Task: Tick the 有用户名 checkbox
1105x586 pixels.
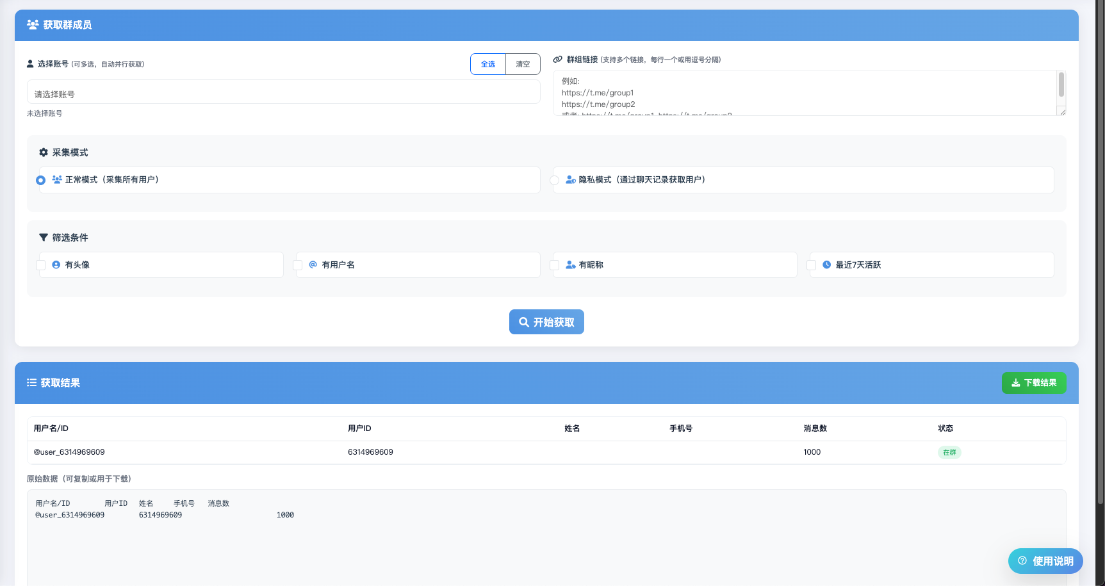Action: pos(298,265)
